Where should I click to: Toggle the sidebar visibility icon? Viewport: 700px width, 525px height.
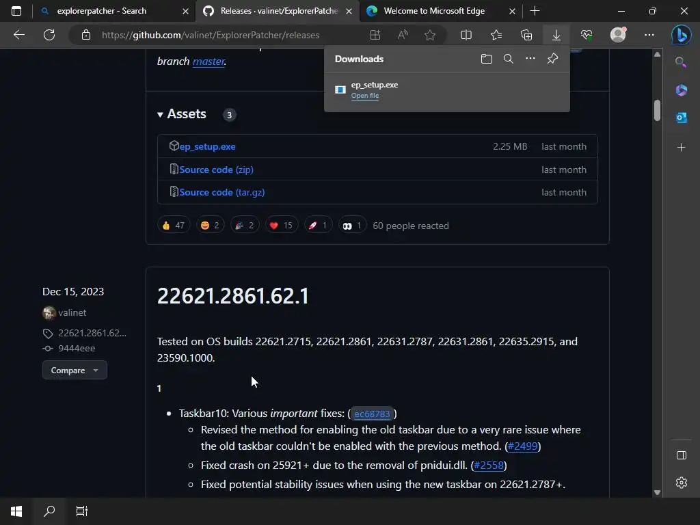coord(682,455)
